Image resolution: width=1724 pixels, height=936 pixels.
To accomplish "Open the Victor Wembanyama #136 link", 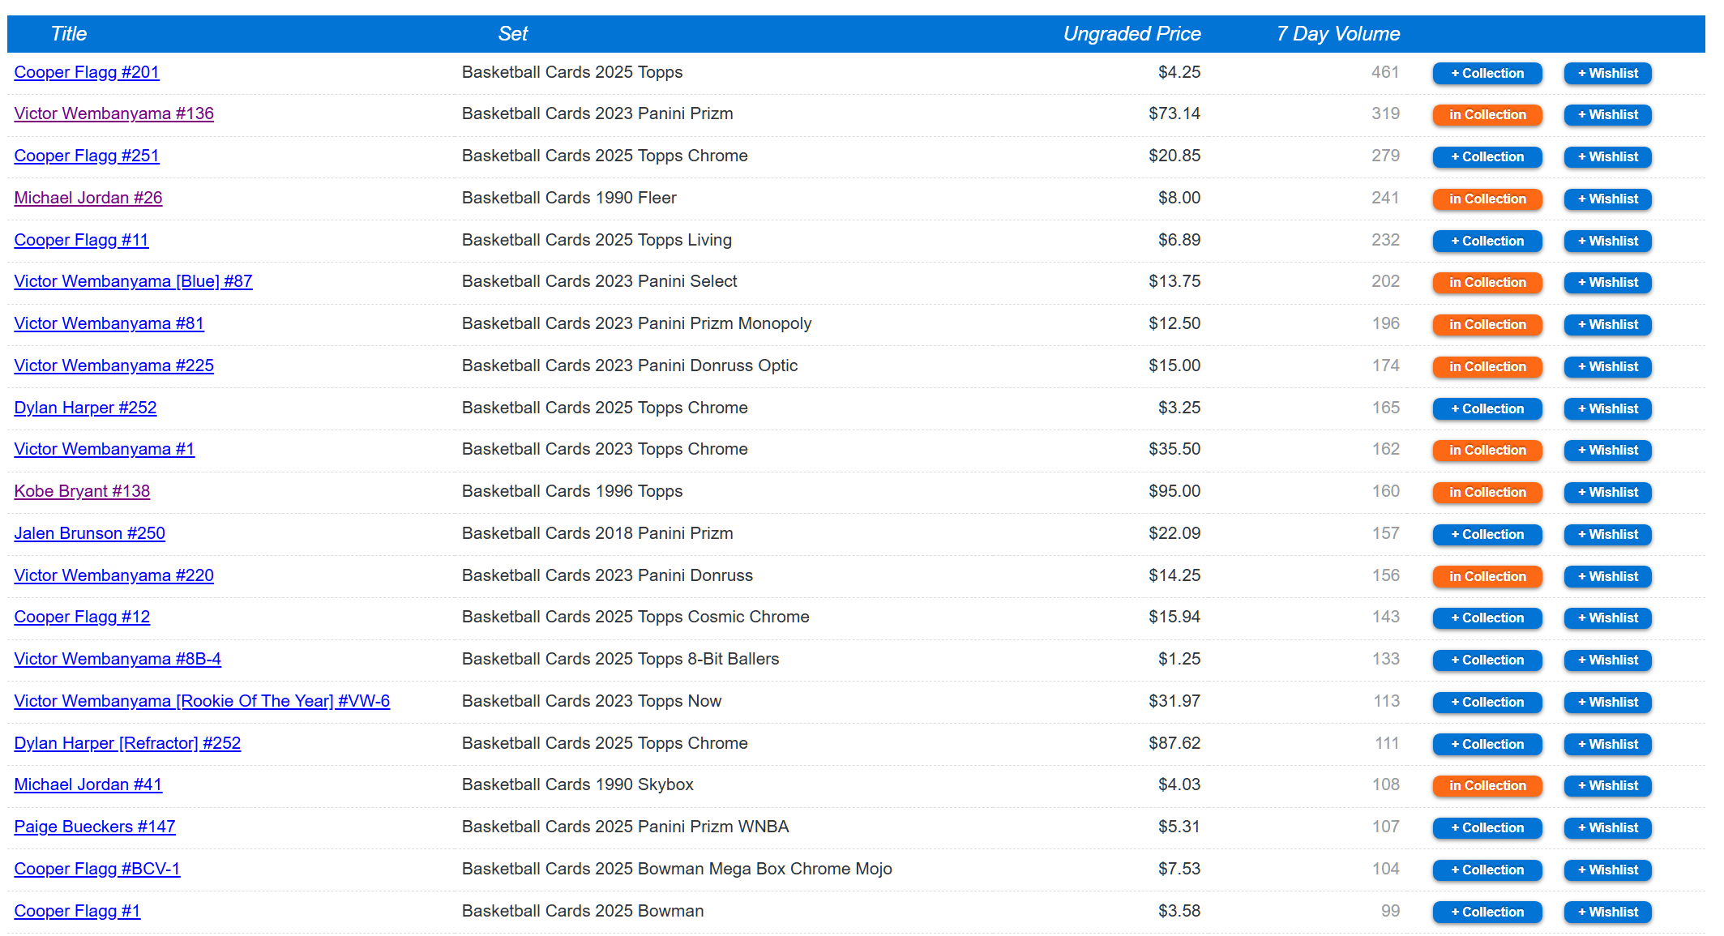I will [114, 113].
